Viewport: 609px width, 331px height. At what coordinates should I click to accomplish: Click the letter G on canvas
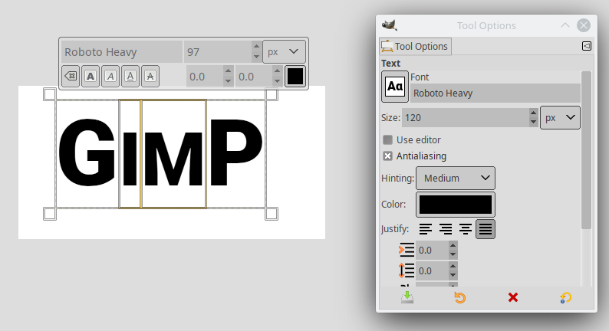87,152
